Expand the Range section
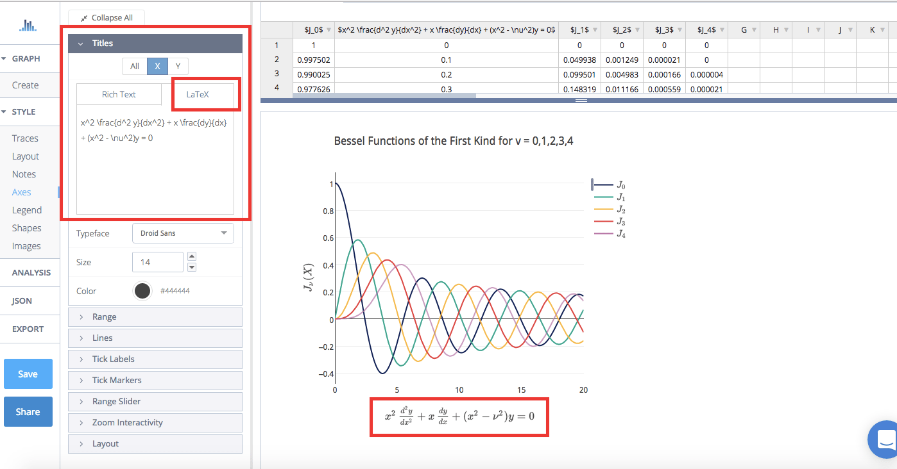897x469 pixels. pos(155,317)
